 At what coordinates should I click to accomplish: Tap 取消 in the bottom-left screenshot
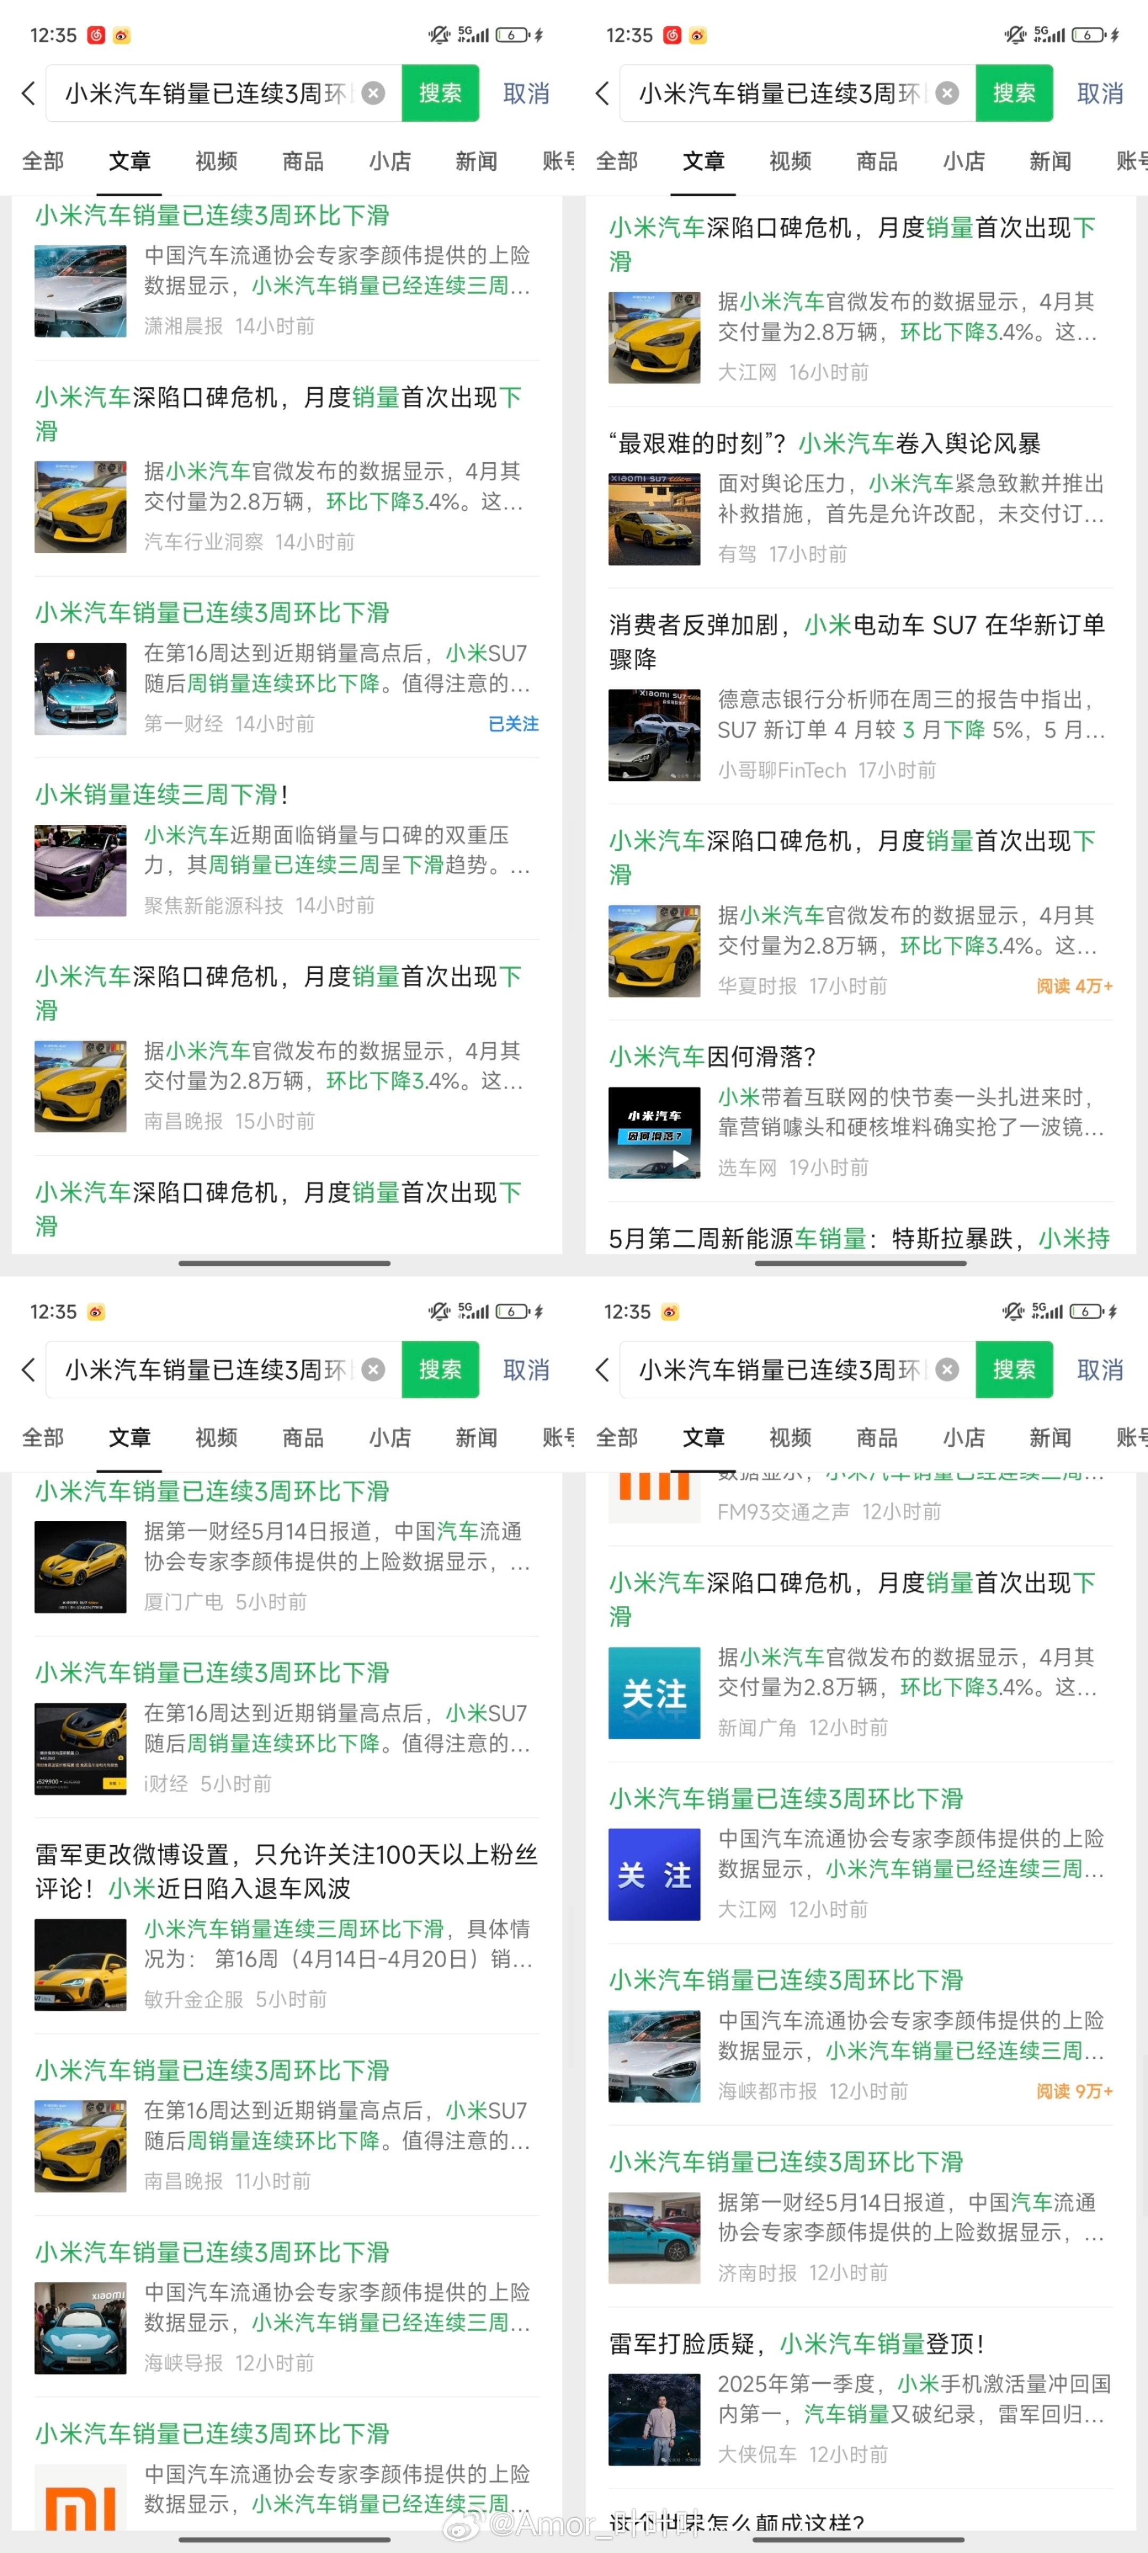[526, 1370]
